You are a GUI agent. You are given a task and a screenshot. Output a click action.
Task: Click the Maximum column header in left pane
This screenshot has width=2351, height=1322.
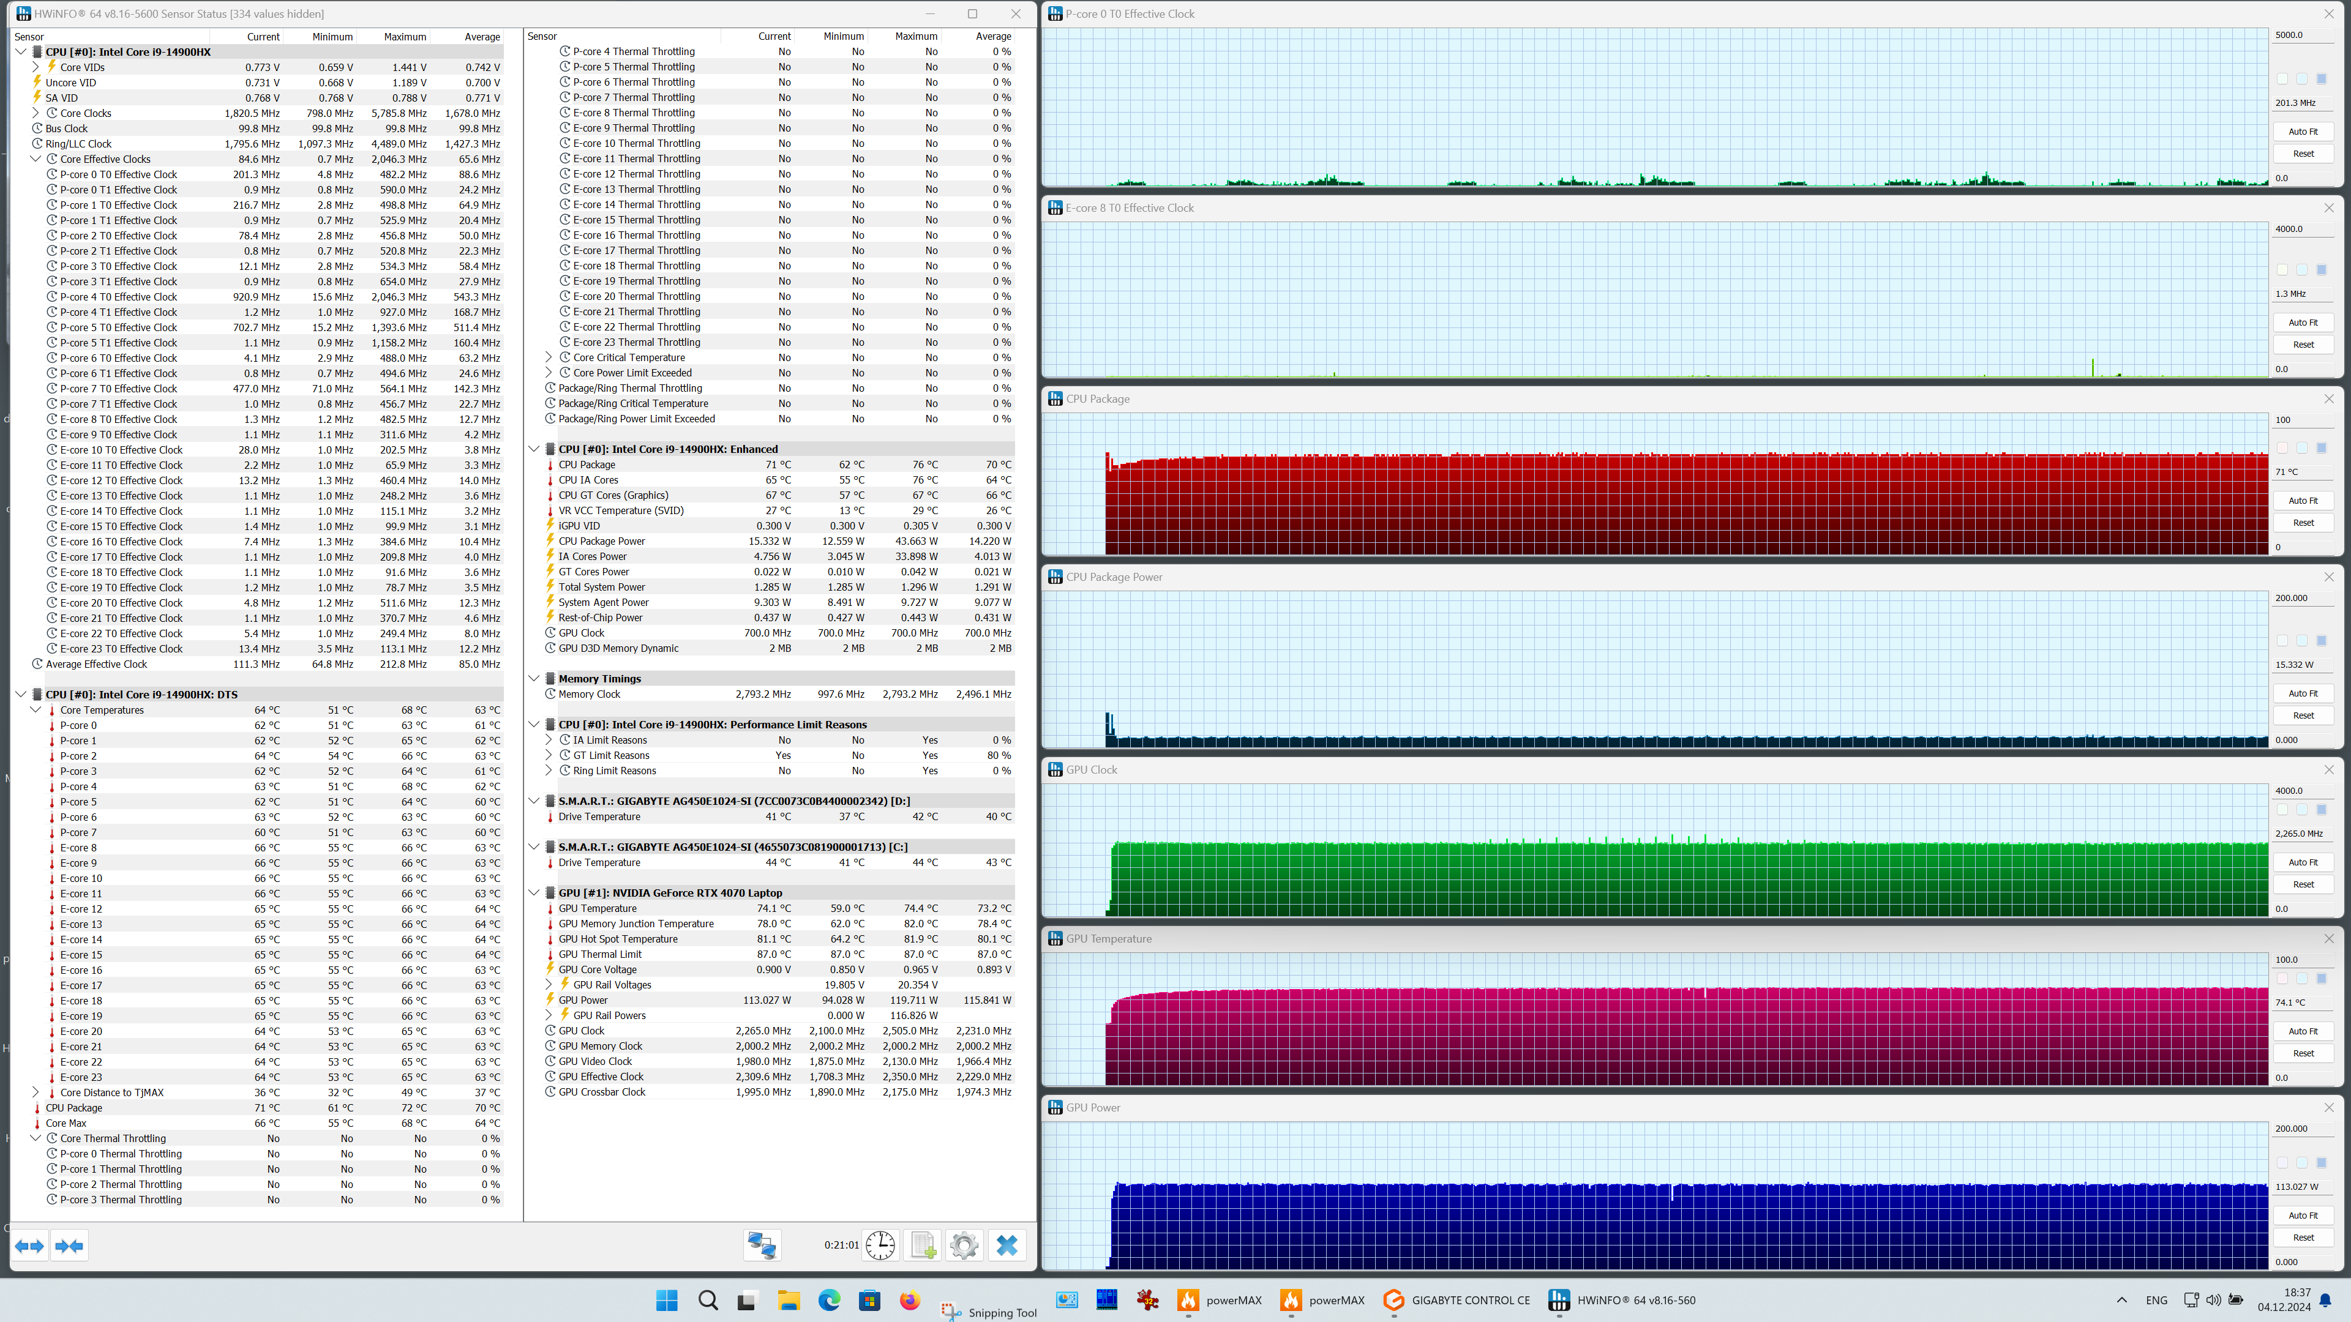click(404, 37)
